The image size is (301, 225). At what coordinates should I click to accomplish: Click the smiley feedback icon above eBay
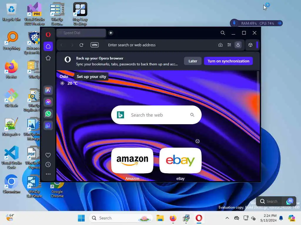click(x=197, y=141)
